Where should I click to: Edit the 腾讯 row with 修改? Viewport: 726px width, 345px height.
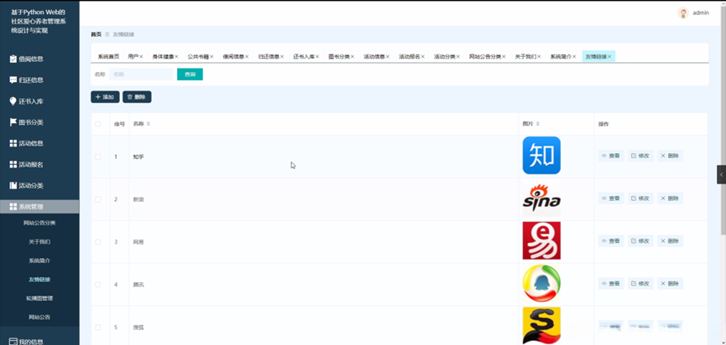point(640,284)
